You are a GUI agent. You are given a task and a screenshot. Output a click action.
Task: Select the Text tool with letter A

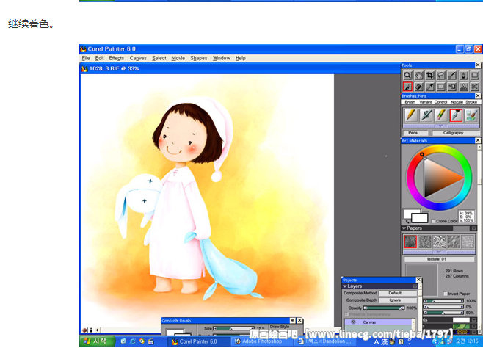point(464,87)
